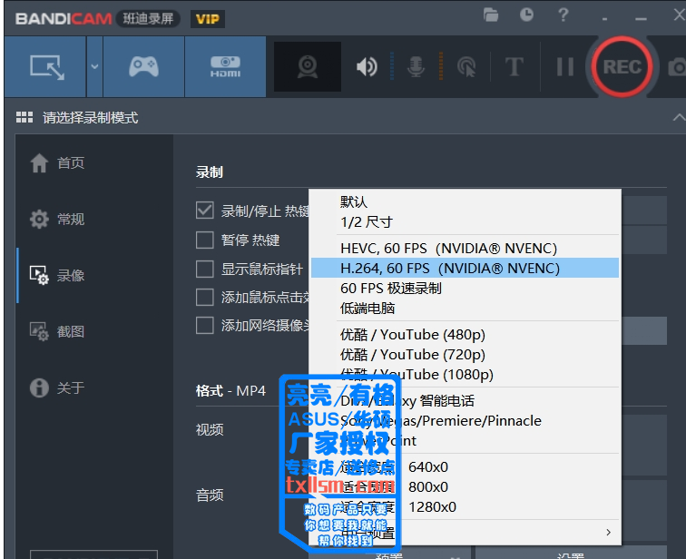Choose the 640x0 width preset
Image resolution: width=686 pixels, height=559 pixels.
pos(465,467)
